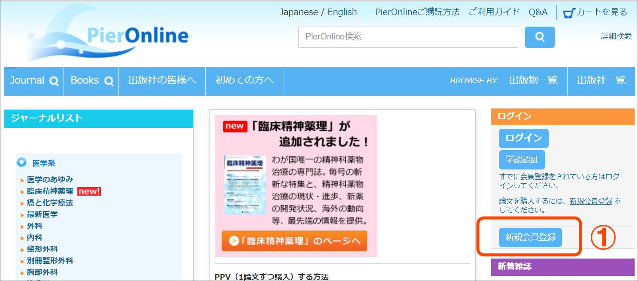This screenshot has height=281, width=638.
Task: Open 整形外科 journal
Action: (x=42, y=249)
